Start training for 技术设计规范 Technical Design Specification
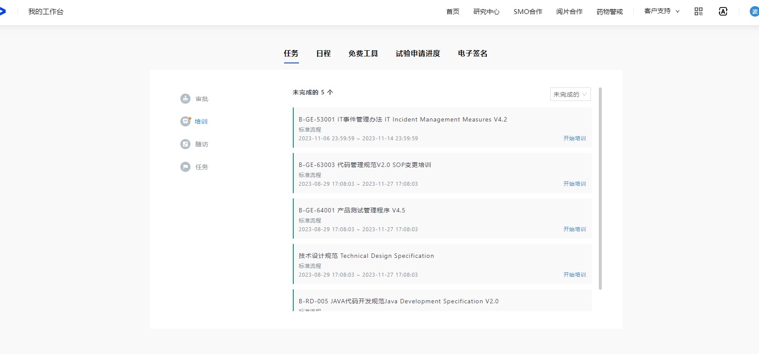759x354 pixels. tap(575, 275)
